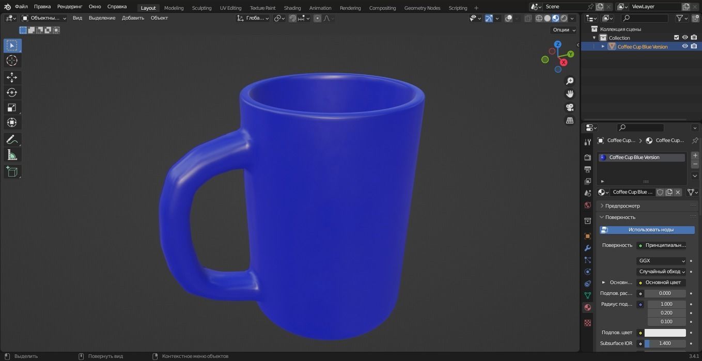Open Particles properties tab
The height and width of the screenshot is (361, 702).
tap(587, 260)
